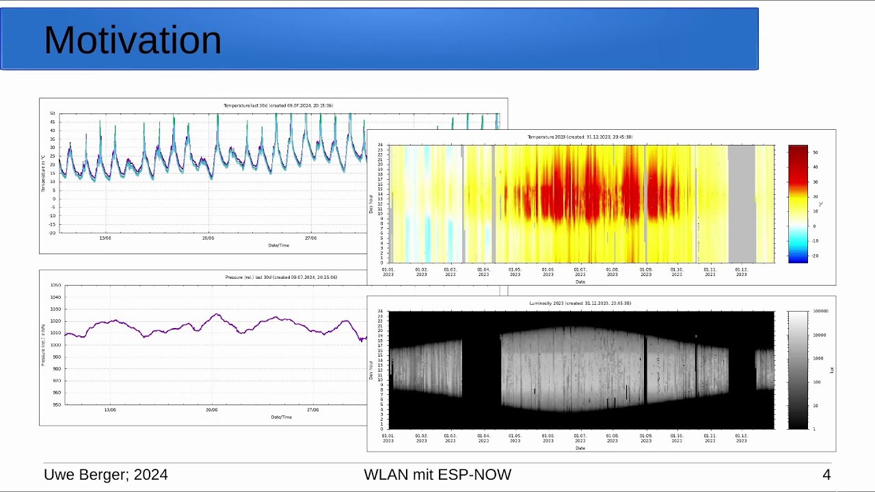Viewport: 875px width, 492px height.
Task: Click the Motivation slide title
Action: [133, 40]
